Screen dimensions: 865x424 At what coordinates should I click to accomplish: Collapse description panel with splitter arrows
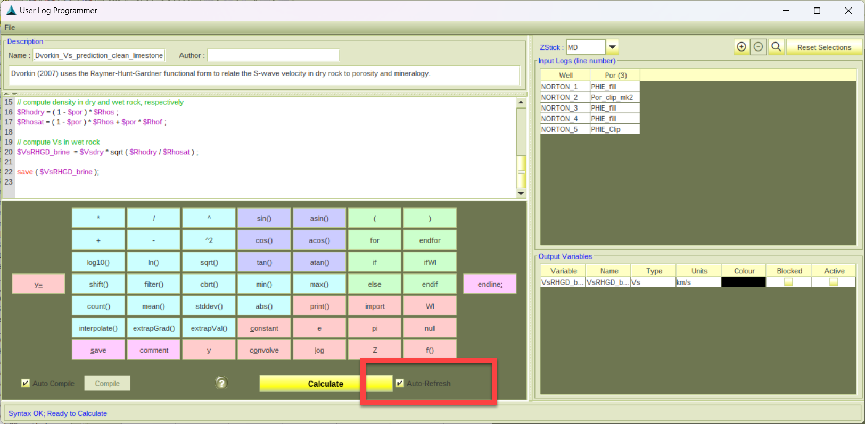[x=10, y=94]
